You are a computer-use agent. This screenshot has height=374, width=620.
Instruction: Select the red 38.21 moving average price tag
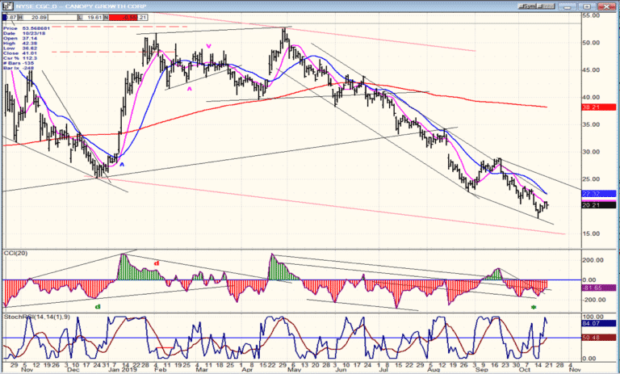(599, 107)
